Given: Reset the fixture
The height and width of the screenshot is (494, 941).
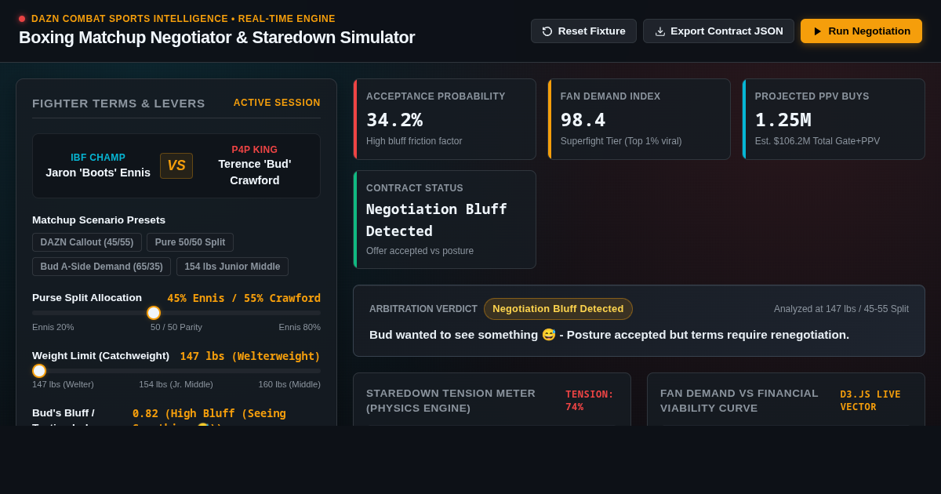Looking at the screenshot, I should [583, 31].
